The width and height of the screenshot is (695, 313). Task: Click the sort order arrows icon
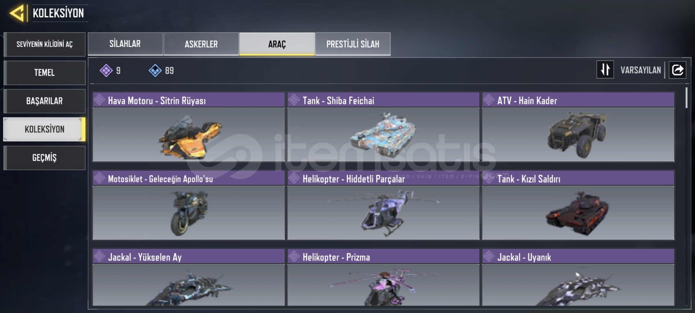(x=605, y=70)
